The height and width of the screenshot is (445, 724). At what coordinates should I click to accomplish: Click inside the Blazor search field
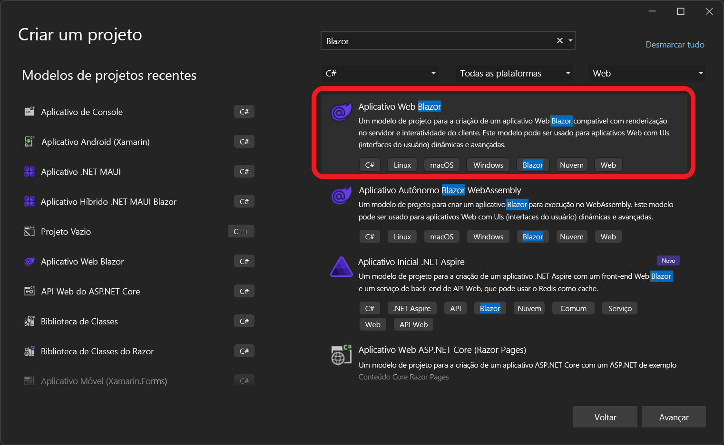pyautogui.click(x=438, y=41)
